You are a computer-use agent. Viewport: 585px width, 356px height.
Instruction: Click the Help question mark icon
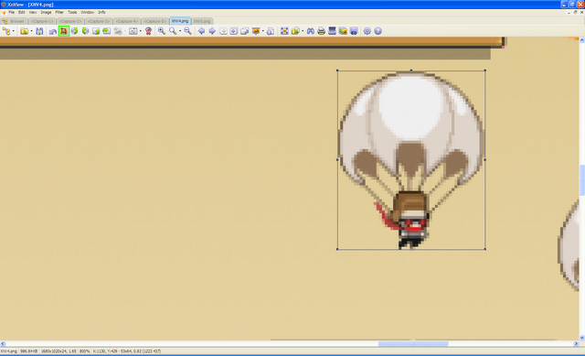click(378, 31)
